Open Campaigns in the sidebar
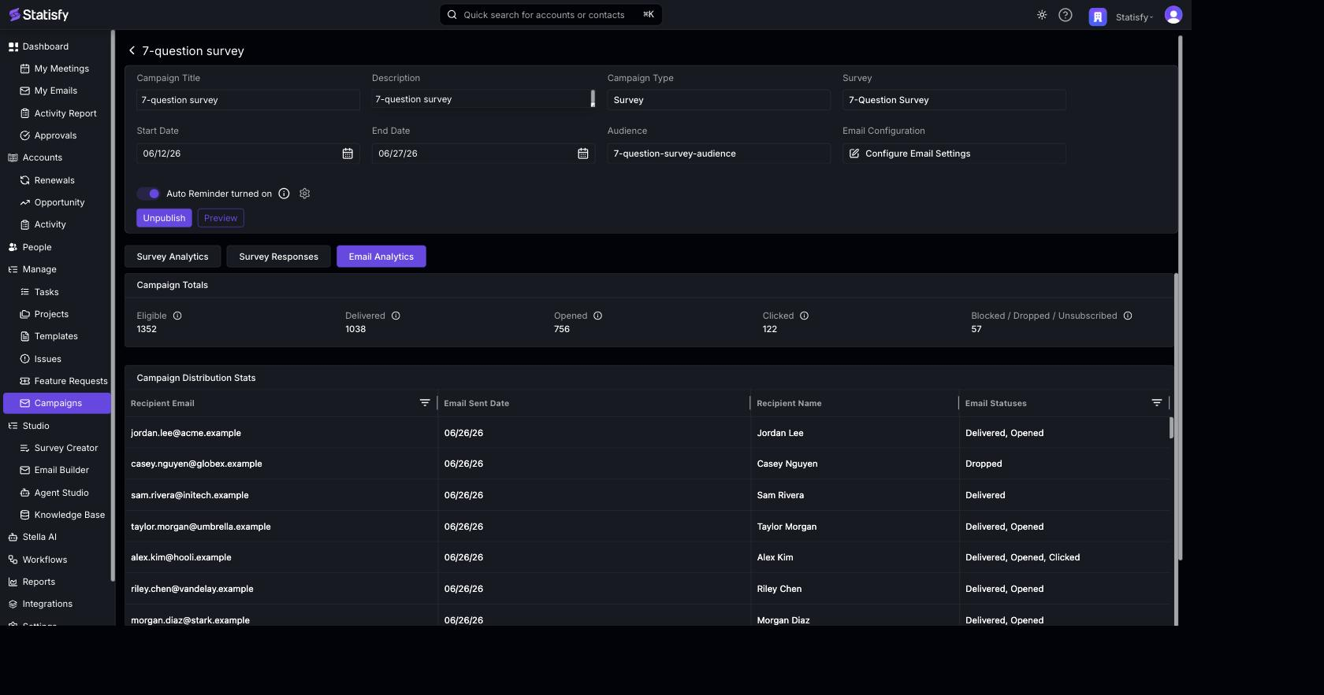Image resolution: width=1324 pixels, height=695 pixels. (57, 403)
